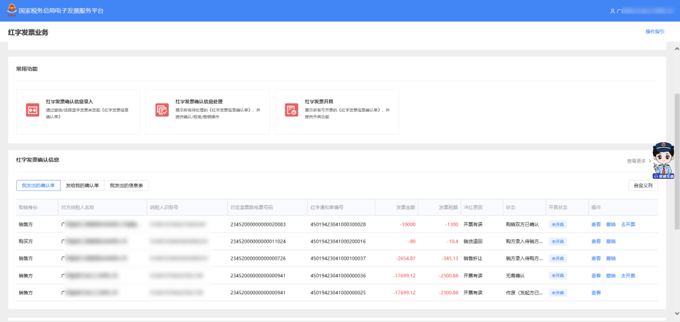Click scrollbar up arrow
The width and height of the screenshot is (680, 322).
pos(676,48)
